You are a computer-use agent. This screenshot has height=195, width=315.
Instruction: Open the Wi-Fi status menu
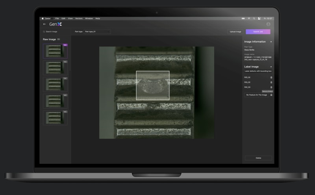[249, 19]
